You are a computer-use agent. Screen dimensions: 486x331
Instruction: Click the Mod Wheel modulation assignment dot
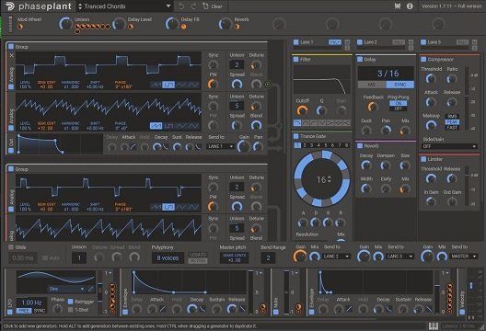coord(20,27)
